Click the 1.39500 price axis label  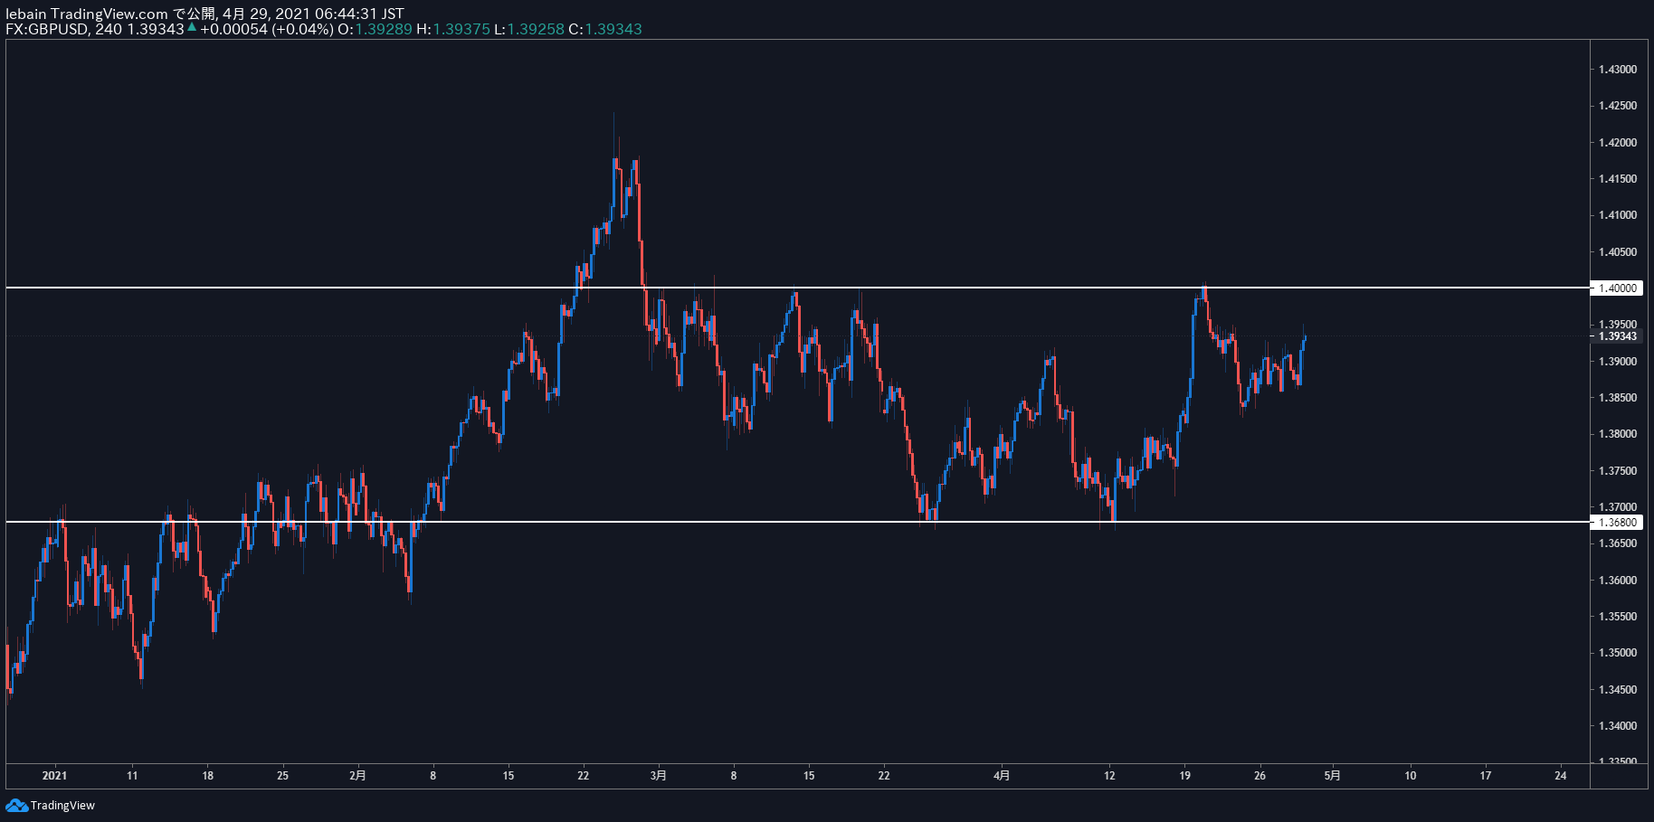(1617, 324)
